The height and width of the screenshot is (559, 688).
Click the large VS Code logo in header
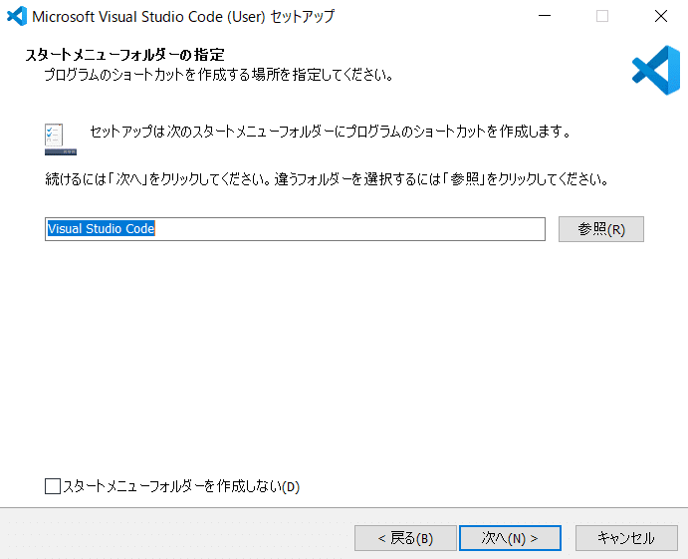pyautogui.click(x=656, y=71)
